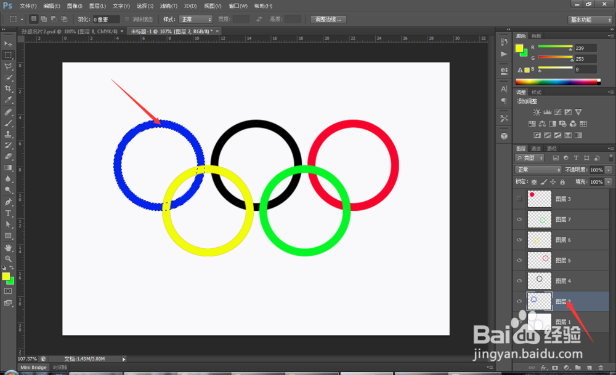Switch to the 路径 paths tab

551,148
